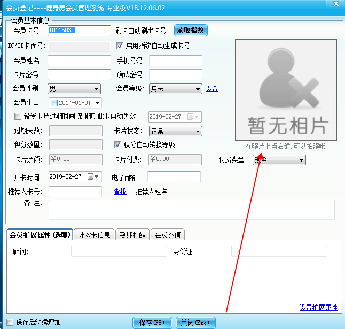Click the 暂无相片 photo placeholder
The image size is (345, 329).
coord(286,90)
